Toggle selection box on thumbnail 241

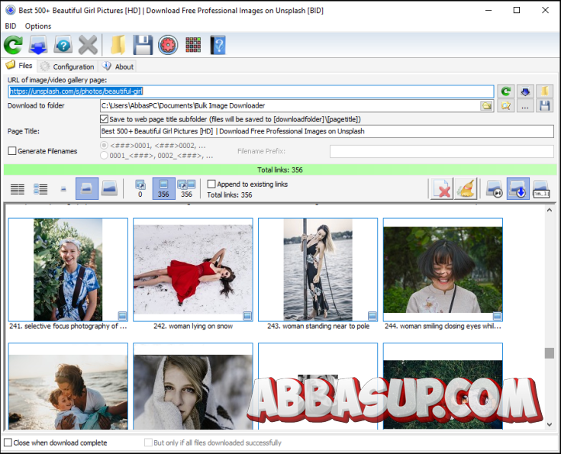point(122,316)
